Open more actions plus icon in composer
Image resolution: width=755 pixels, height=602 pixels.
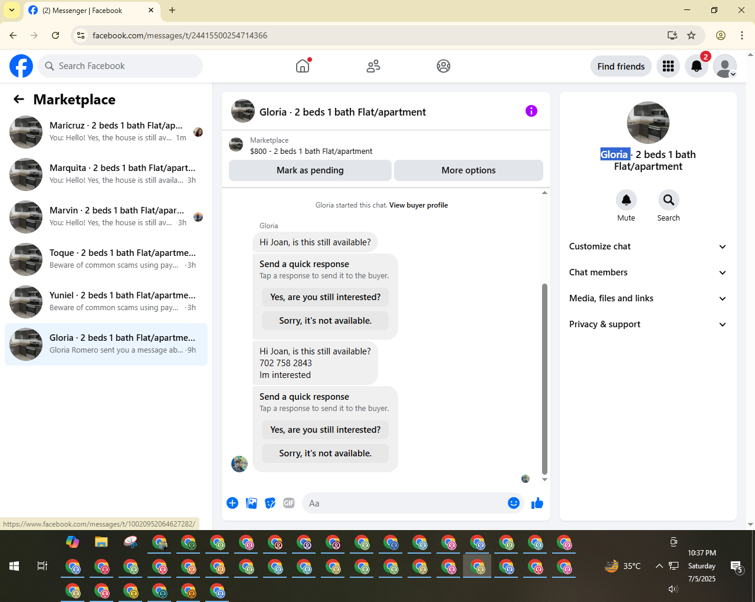point(232,503)
